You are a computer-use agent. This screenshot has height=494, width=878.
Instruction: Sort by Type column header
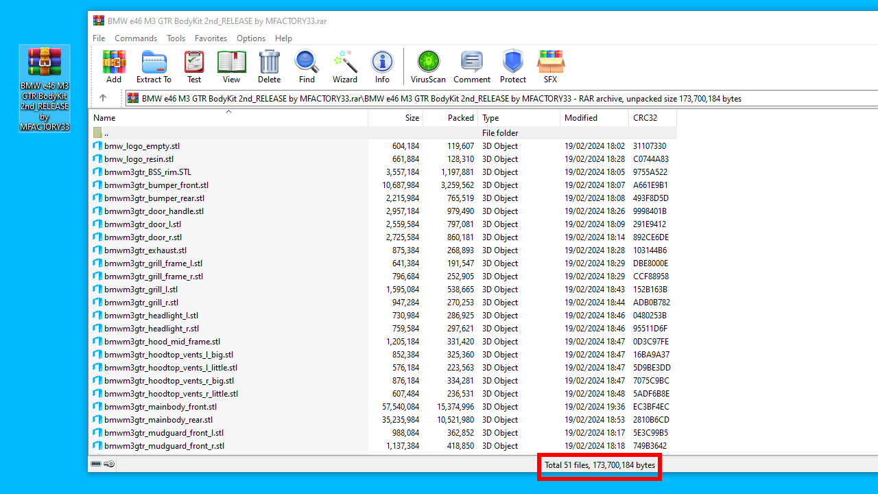pos(519,118)
